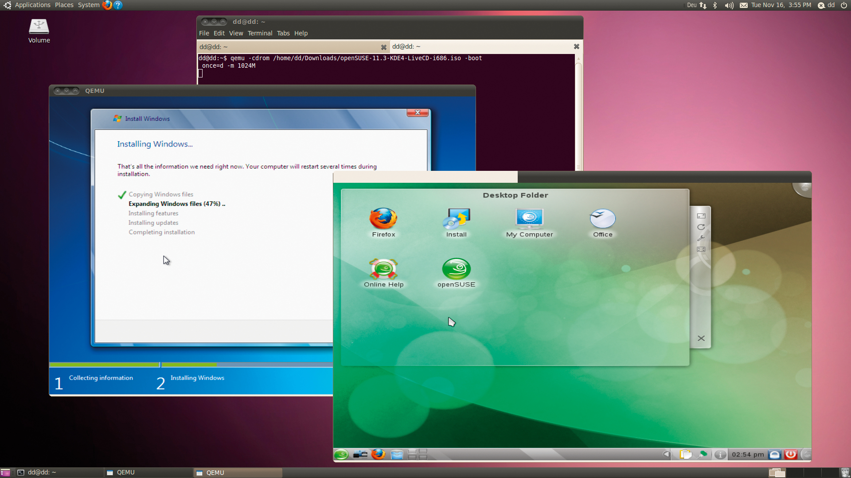Viewport: 851px width, 478px height.
Task: Open the Ubuntu sound volume indicator
Action: point(729,5)
